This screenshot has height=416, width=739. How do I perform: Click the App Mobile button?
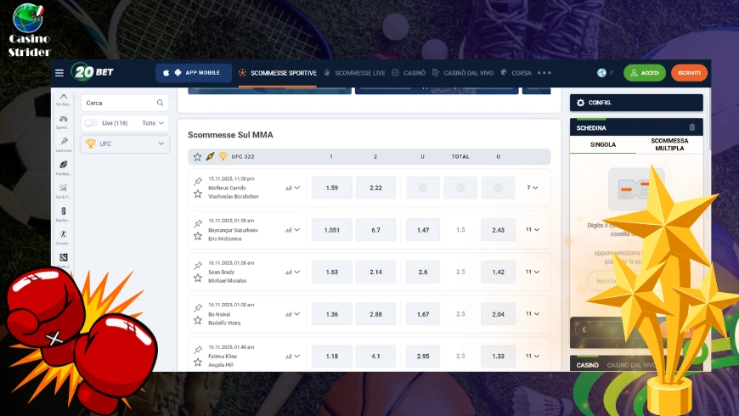194,73
